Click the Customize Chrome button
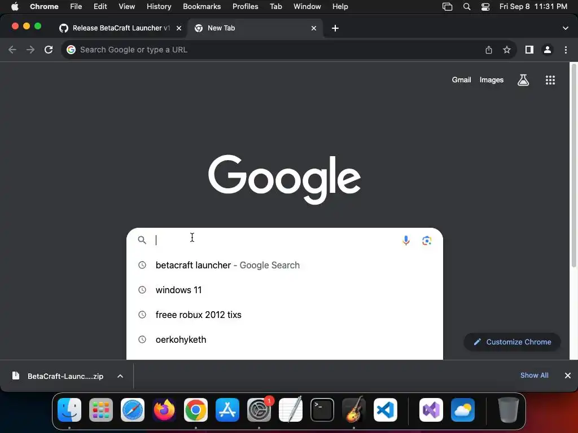The image size is (578, 433). click(513, 342)
